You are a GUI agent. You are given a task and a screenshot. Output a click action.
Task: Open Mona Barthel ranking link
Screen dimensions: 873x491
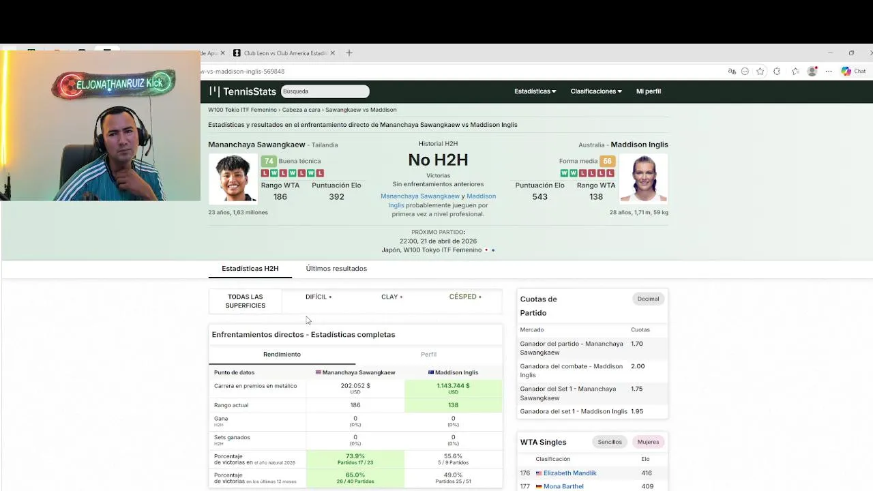563,487
